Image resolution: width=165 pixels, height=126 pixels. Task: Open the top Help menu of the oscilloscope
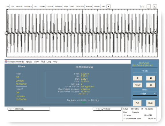click(x=103, y=6)
